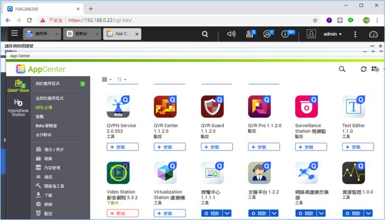This screenshot has height=220, width=385.
Task: Cancel the Video Station download
Action: (x=123, y=213)
